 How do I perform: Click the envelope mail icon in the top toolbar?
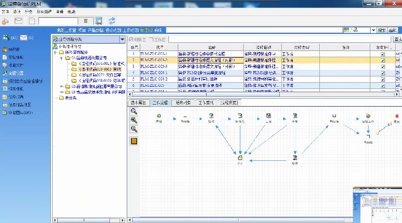tap(18, 21)
